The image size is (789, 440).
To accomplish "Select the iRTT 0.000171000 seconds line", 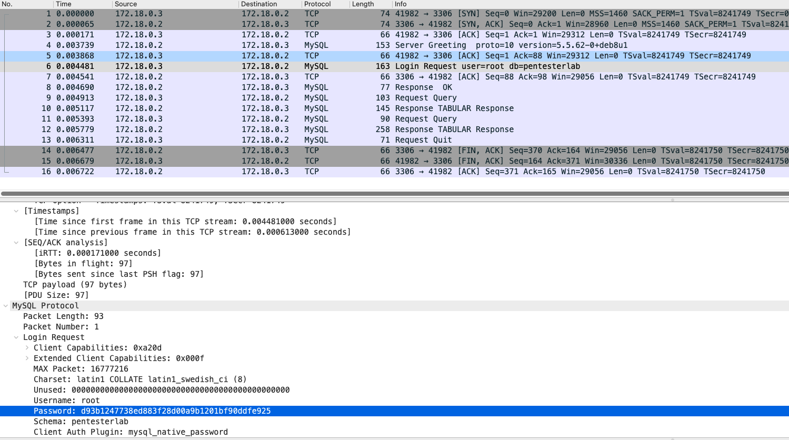I will (97, 253).
